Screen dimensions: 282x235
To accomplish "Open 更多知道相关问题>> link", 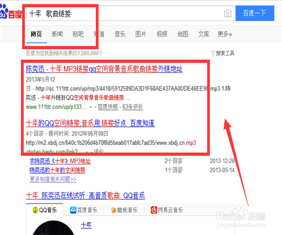I will tap(53, 179).
